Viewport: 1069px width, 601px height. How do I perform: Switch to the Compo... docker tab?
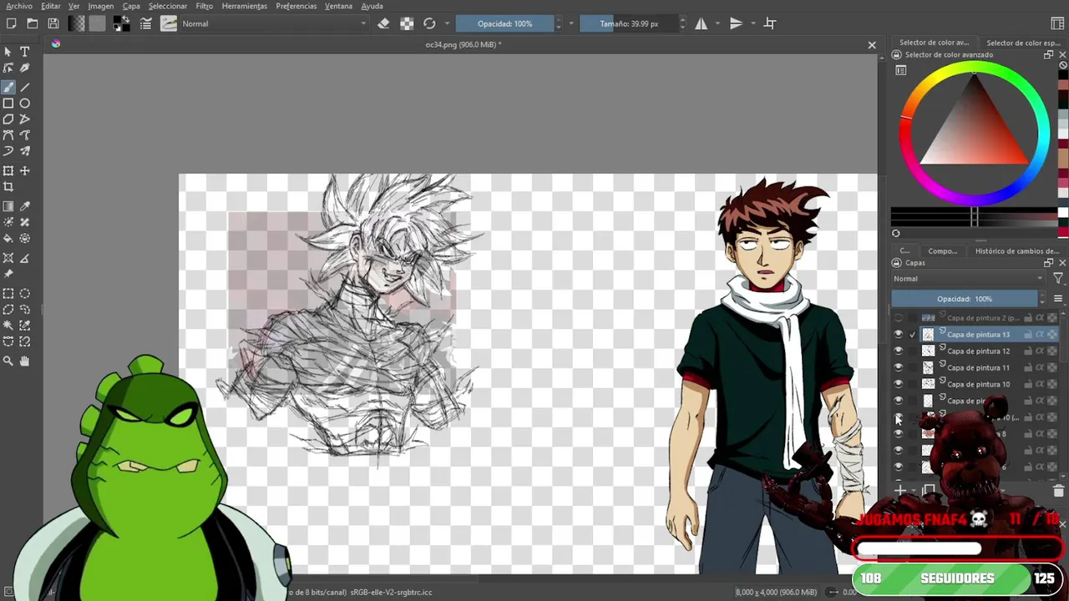tap(942, 250)
